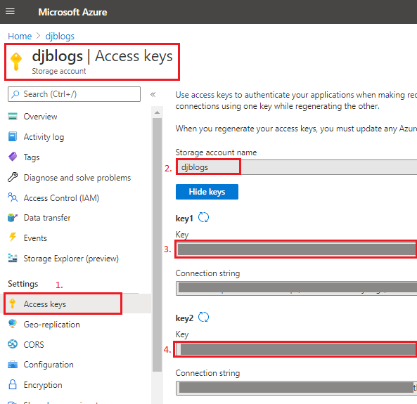
Task: Focus the Search (Ctrl+/) box
Action: click(x=75, y=94)
